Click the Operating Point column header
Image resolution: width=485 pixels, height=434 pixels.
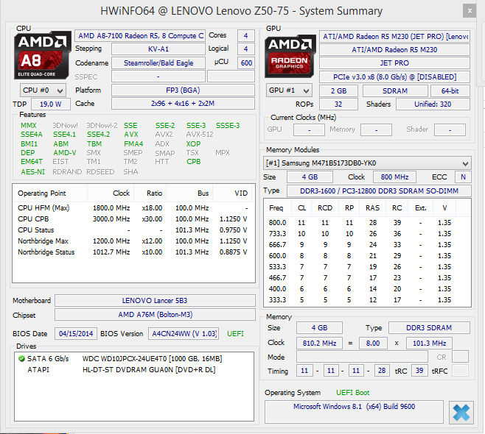[x=50, y=193]
